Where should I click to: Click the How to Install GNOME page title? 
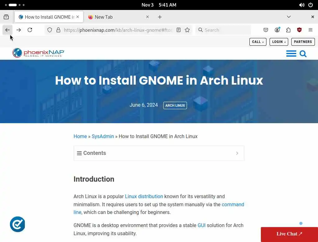159,81
